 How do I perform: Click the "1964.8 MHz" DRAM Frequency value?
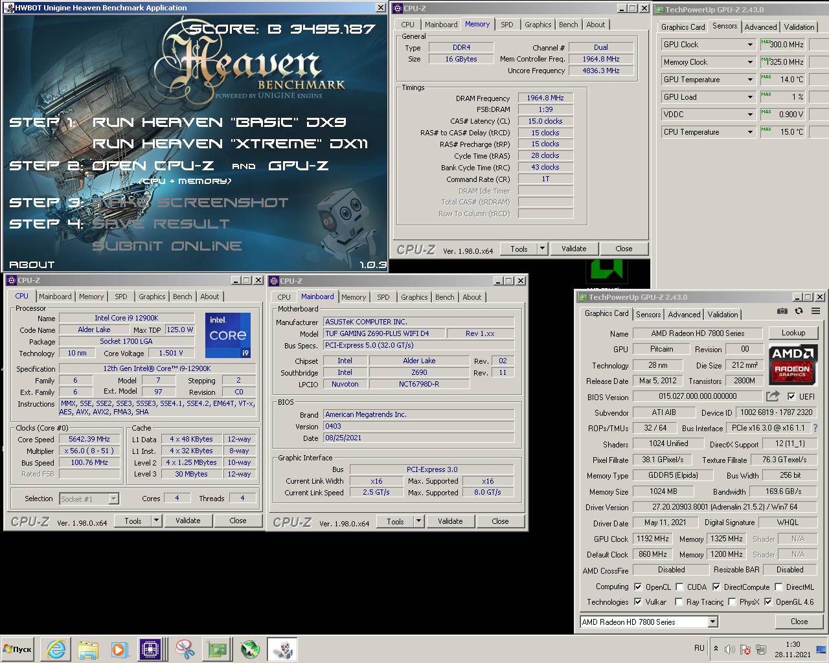click(x=545, y=98)
